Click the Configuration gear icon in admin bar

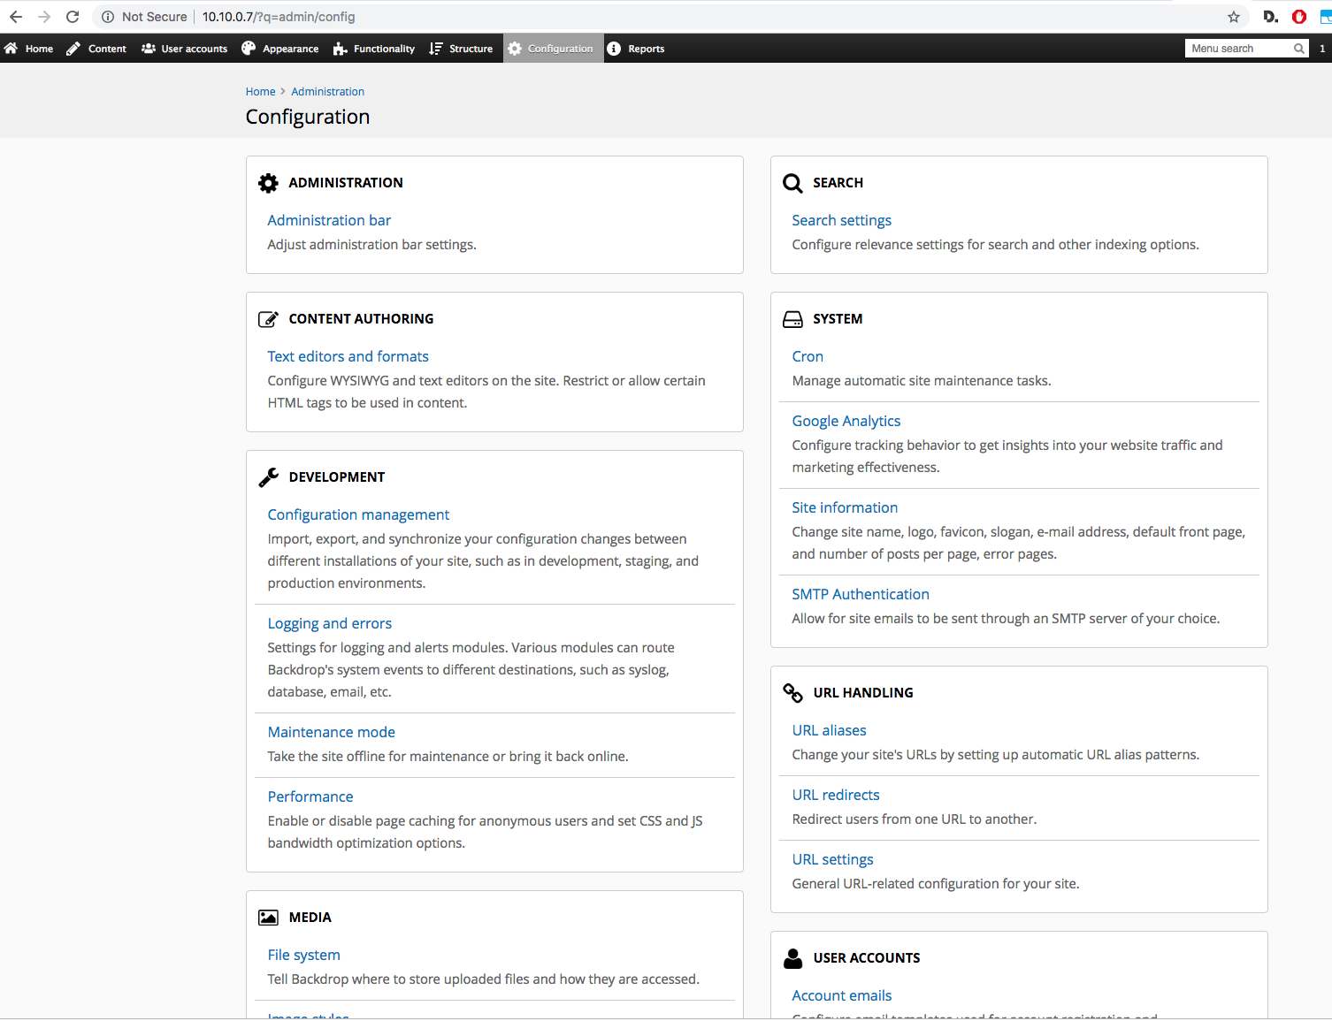click(515, 49)
